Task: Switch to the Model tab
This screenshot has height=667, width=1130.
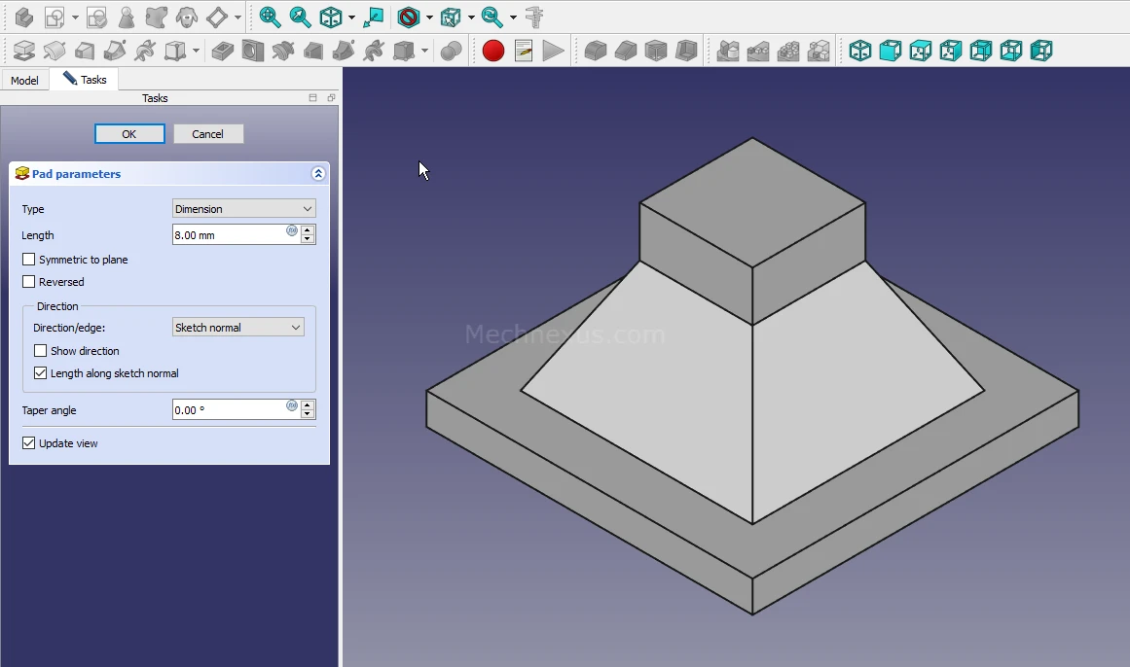Action: 24,80
